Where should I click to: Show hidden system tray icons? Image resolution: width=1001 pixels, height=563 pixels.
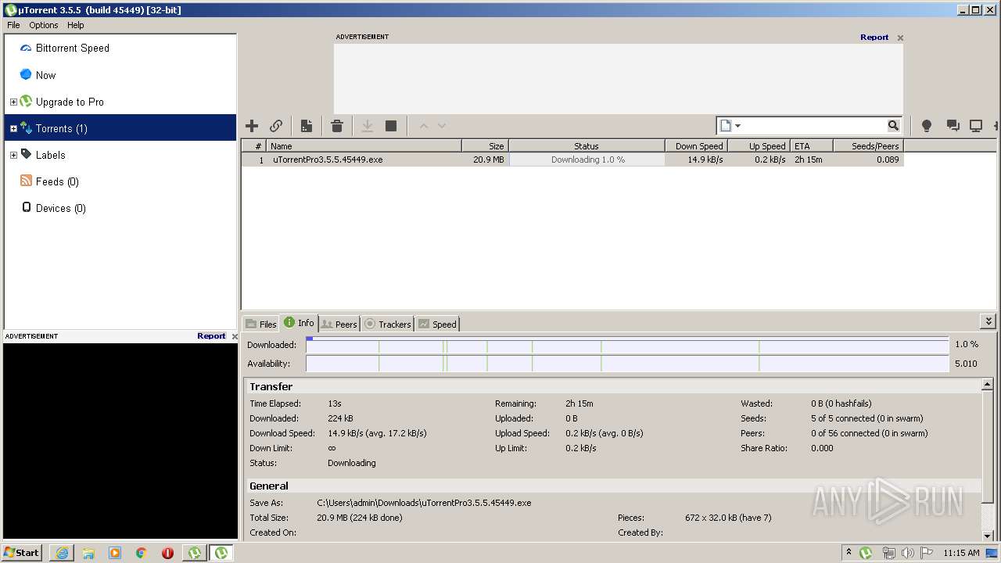click(849, 552)
